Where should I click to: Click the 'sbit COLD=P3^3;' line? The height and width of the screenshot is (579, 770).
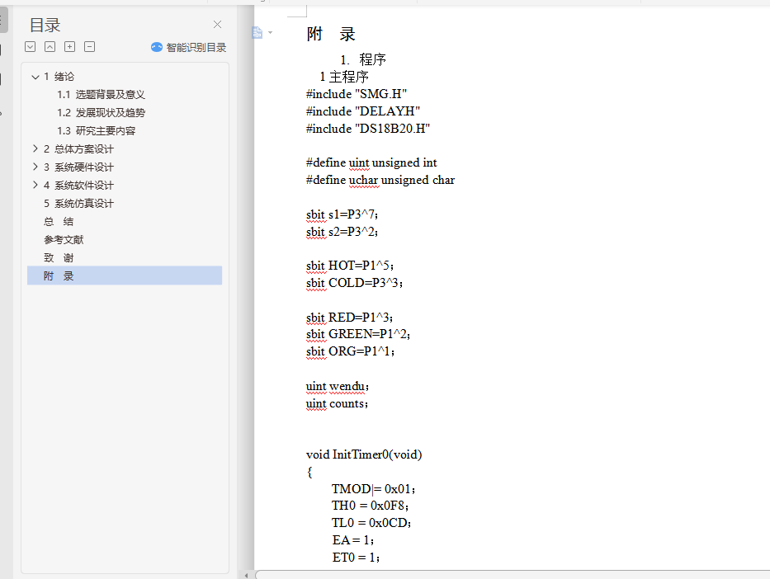pyautogui.click(x=355, y=283)
